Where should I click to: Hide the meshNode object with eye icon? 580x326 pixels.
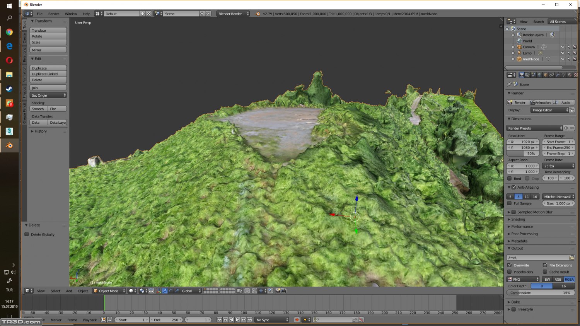563,59
